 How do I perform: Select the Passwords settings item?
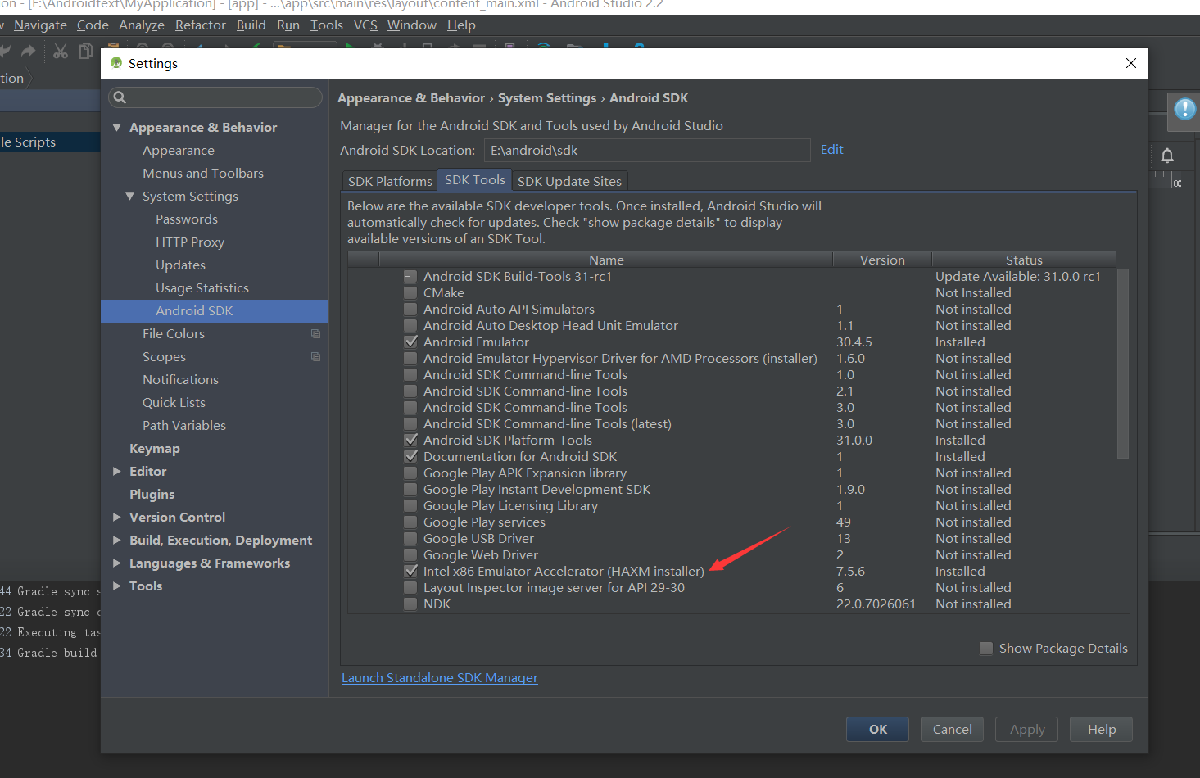187,219
